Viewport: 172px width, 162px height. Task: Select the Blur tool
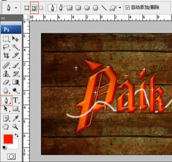tap(6, 91)
